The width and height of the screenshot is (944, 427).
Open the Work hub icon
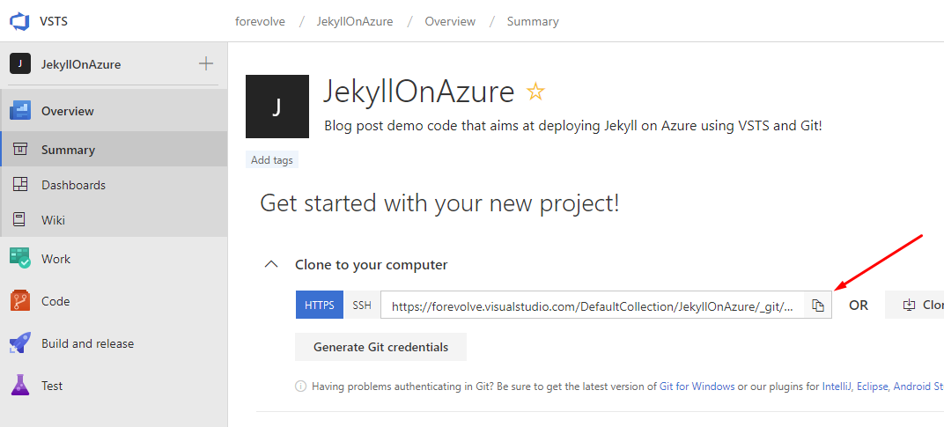pyautogui.click(x=20, y=258)
